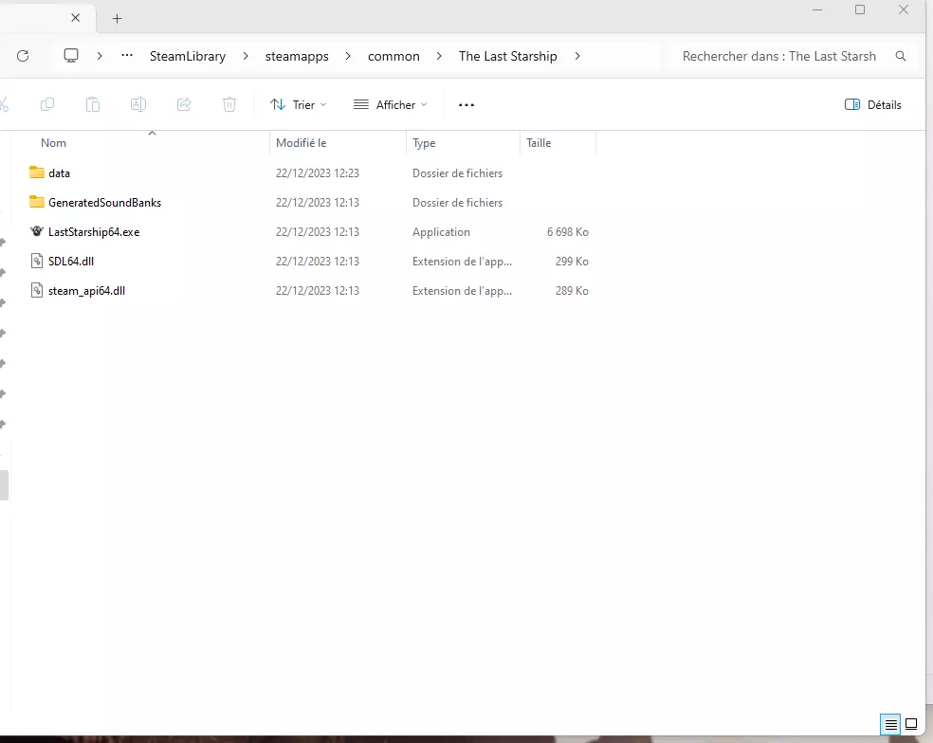Navigate to SteamLibrary in breadcrumb
This screenshot has height=743, width=933.
coord(188,56)
